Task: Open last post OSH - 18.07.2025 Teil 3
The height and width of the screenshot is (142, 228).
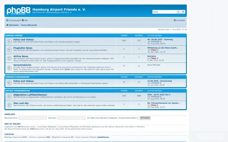Action: pyautogui.click(x=159, y=95)
